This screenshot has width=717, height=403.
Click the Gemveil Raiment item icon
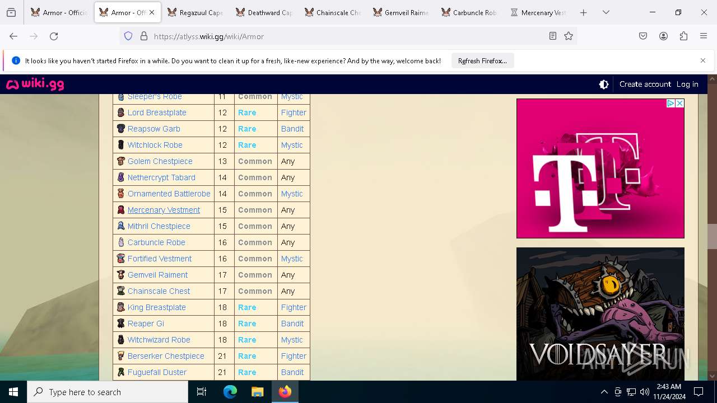(120, 275)
